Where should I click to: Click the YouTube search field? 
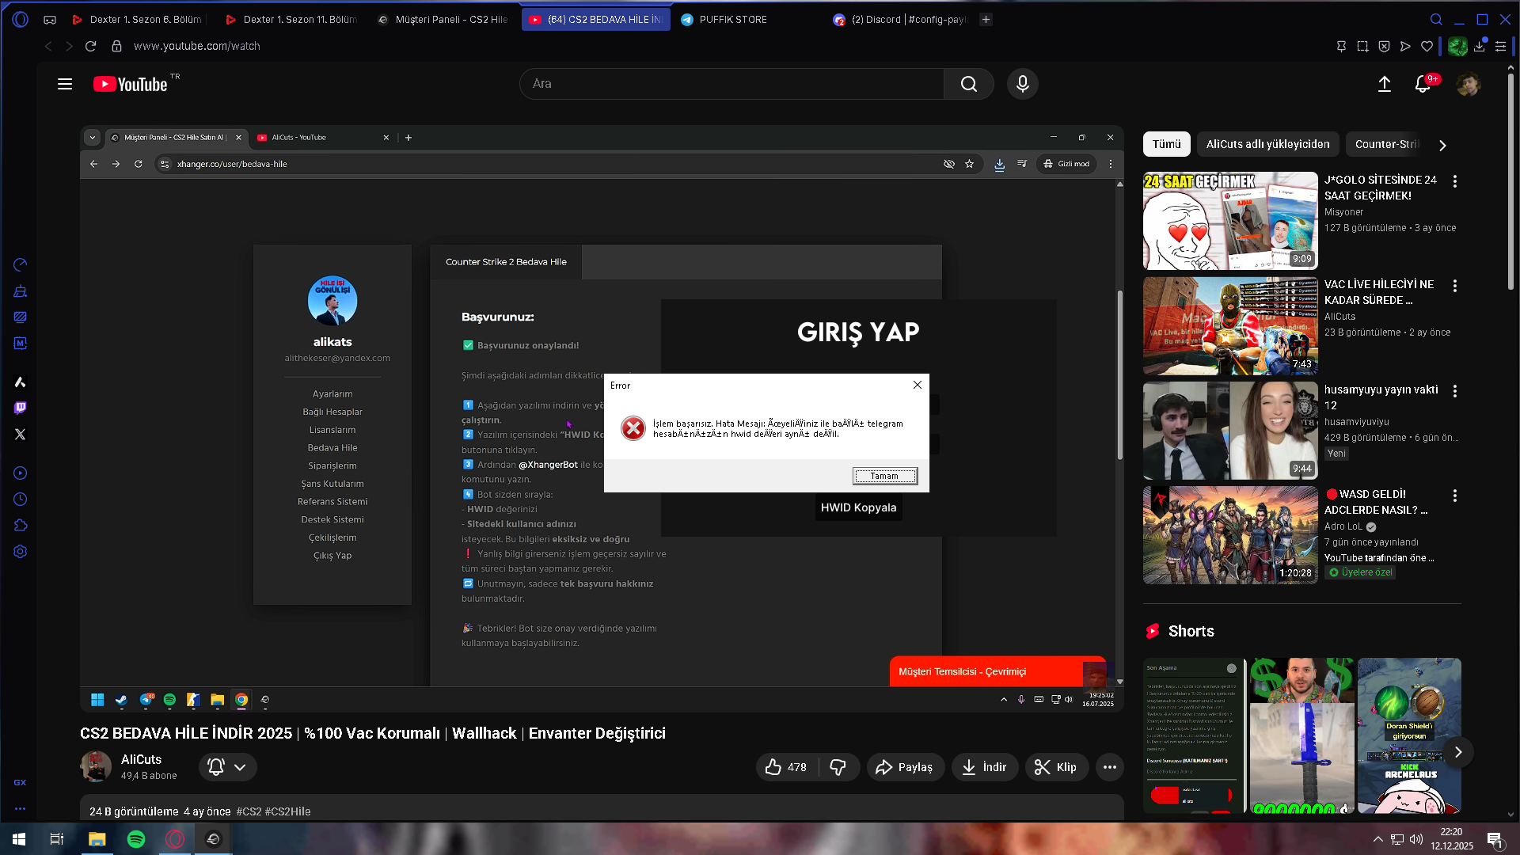(x=731, y=84)
